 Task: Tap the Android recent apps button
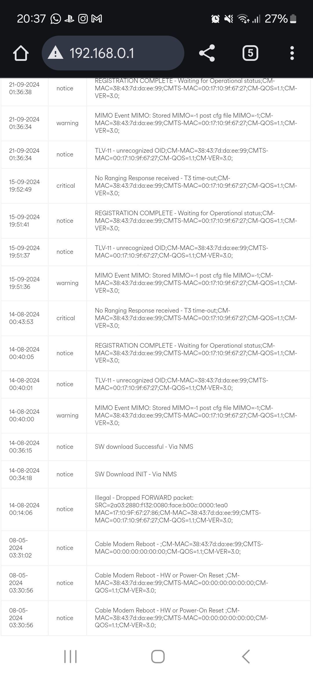[x=70, y=656]
